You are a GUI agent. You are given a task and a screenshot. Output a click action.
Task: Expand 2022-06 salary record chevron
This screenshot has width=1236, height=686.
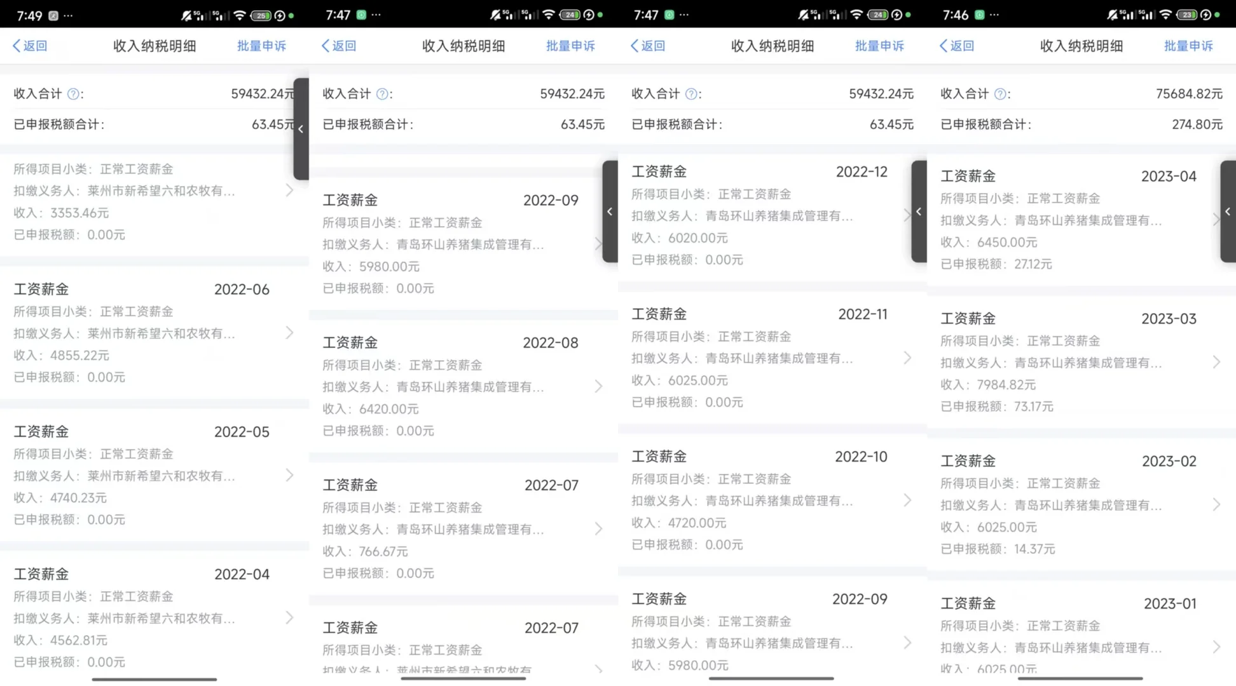coord(289,333)
